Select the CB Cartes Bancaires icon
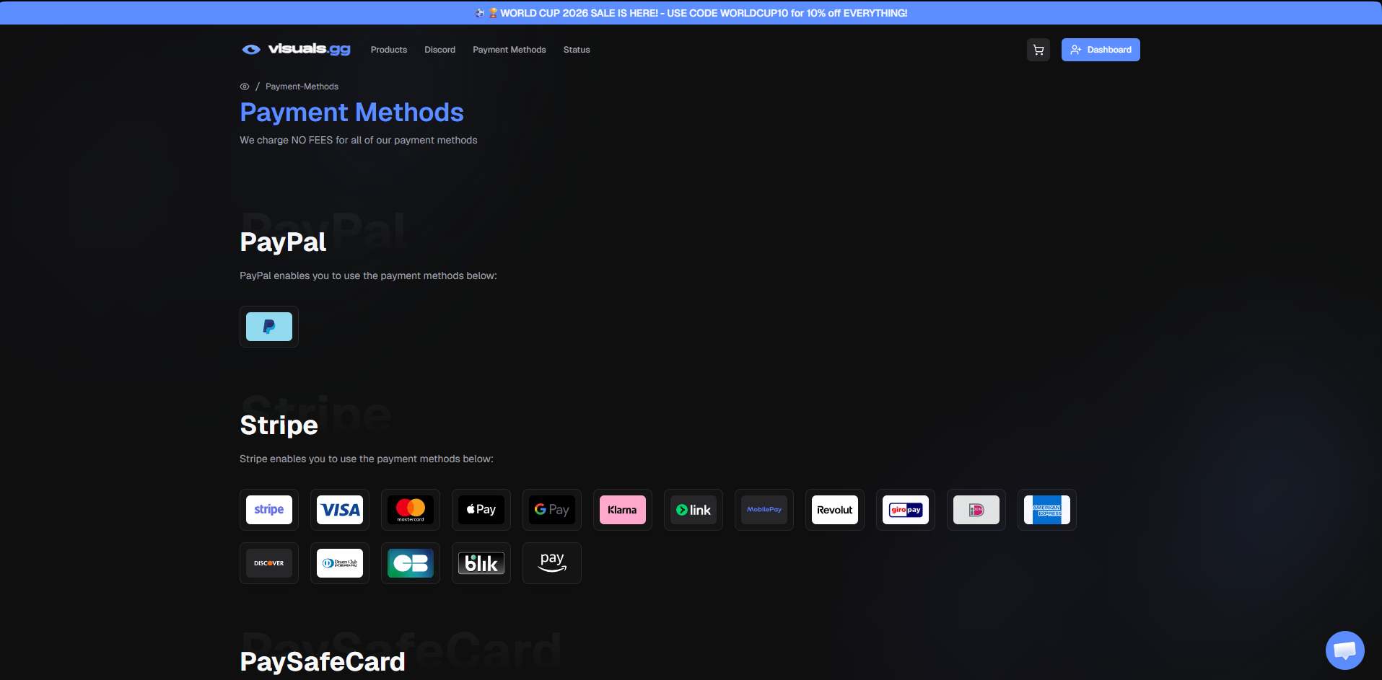 coord(411,563)
